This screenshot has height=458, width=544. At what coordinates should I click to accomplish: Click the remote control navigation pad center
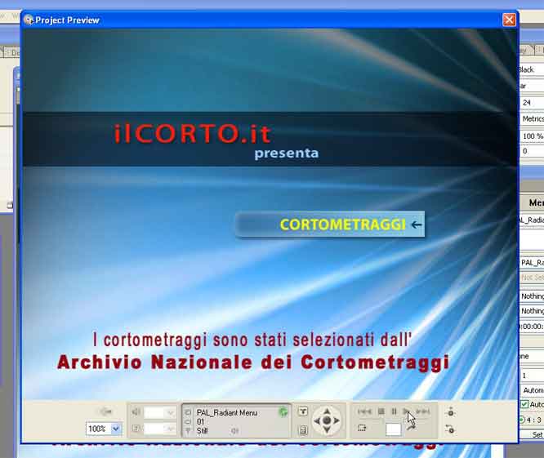click(x=327, y=421)
